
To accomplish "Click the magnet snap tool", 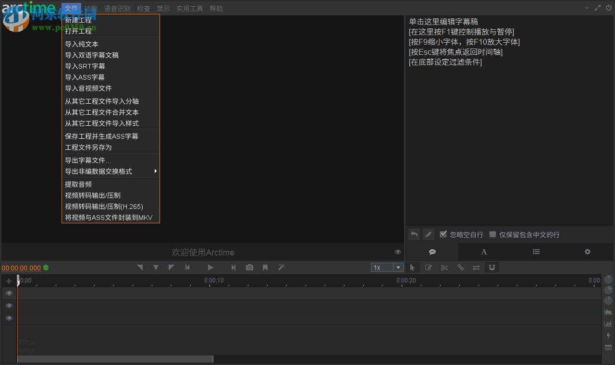I will 492,268.
